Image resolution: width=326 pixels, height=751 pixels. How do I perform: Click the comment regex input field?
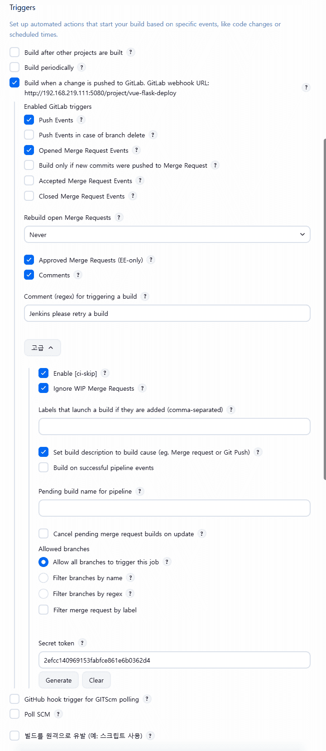(x=167, y=314)
